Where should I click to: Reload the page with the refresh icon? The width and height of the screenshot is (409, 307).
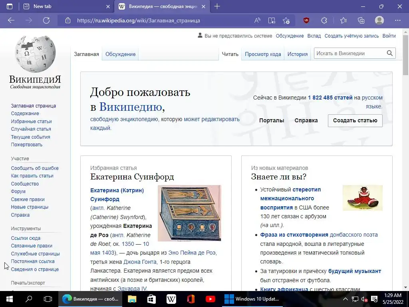tap(46, 20)
